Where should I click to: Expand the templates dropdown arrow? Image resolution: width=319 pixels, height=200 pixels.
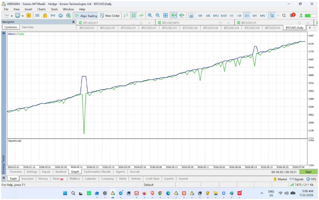coord(23,16)
